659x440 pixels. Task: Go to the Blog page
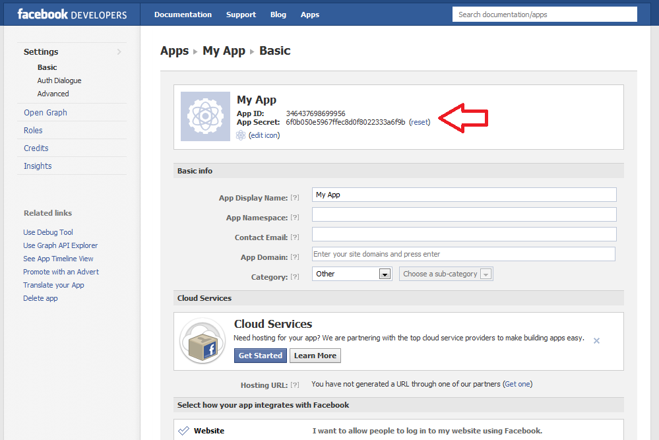(x=278, y=15)
